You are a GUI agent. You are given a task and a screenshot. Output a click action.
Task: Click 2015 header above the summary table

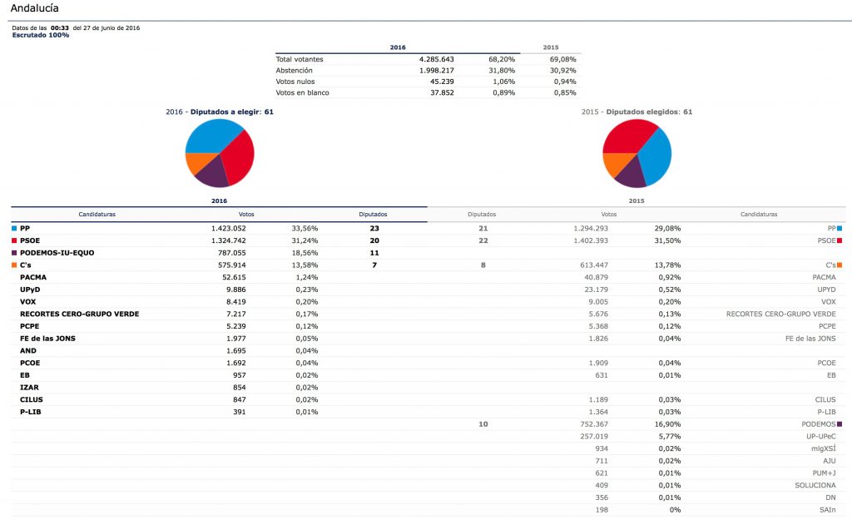tap(551, 48)
